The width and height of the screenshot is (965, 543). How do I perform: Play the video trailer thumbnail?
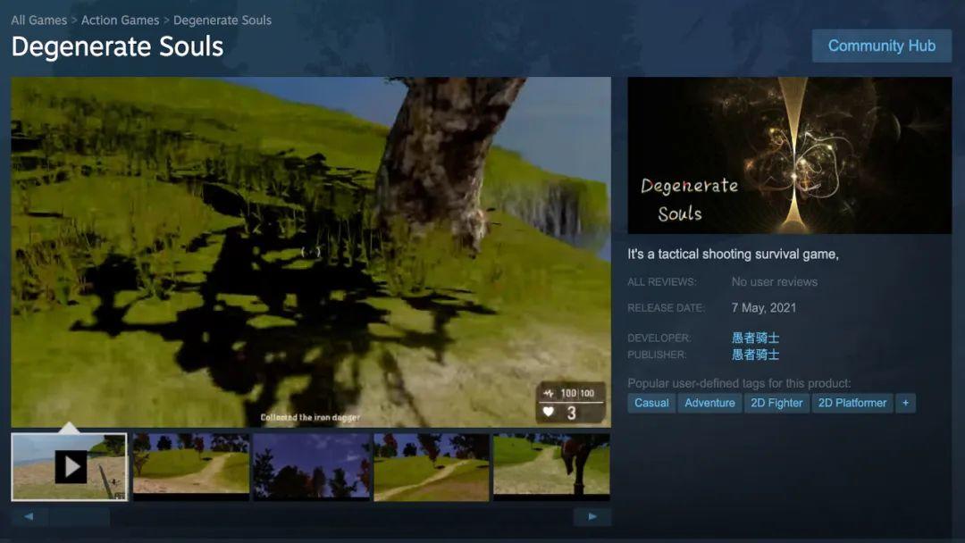[69, 467]
